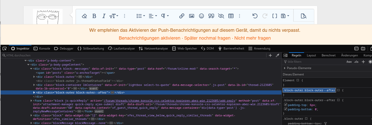Select the Layout sidebar tab

click(311, 55)
